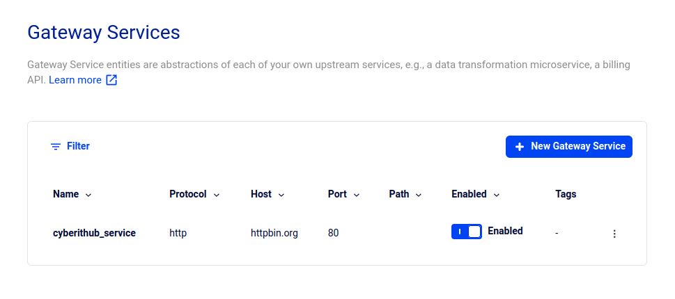675x299 pixels.
Task: Click the external link icon beside Learn more
Action: pos(111,80)
